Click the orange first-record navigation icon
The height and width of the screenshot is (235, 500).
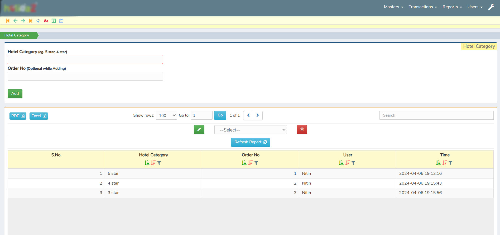pyautogui.click(x=8, y=21)
